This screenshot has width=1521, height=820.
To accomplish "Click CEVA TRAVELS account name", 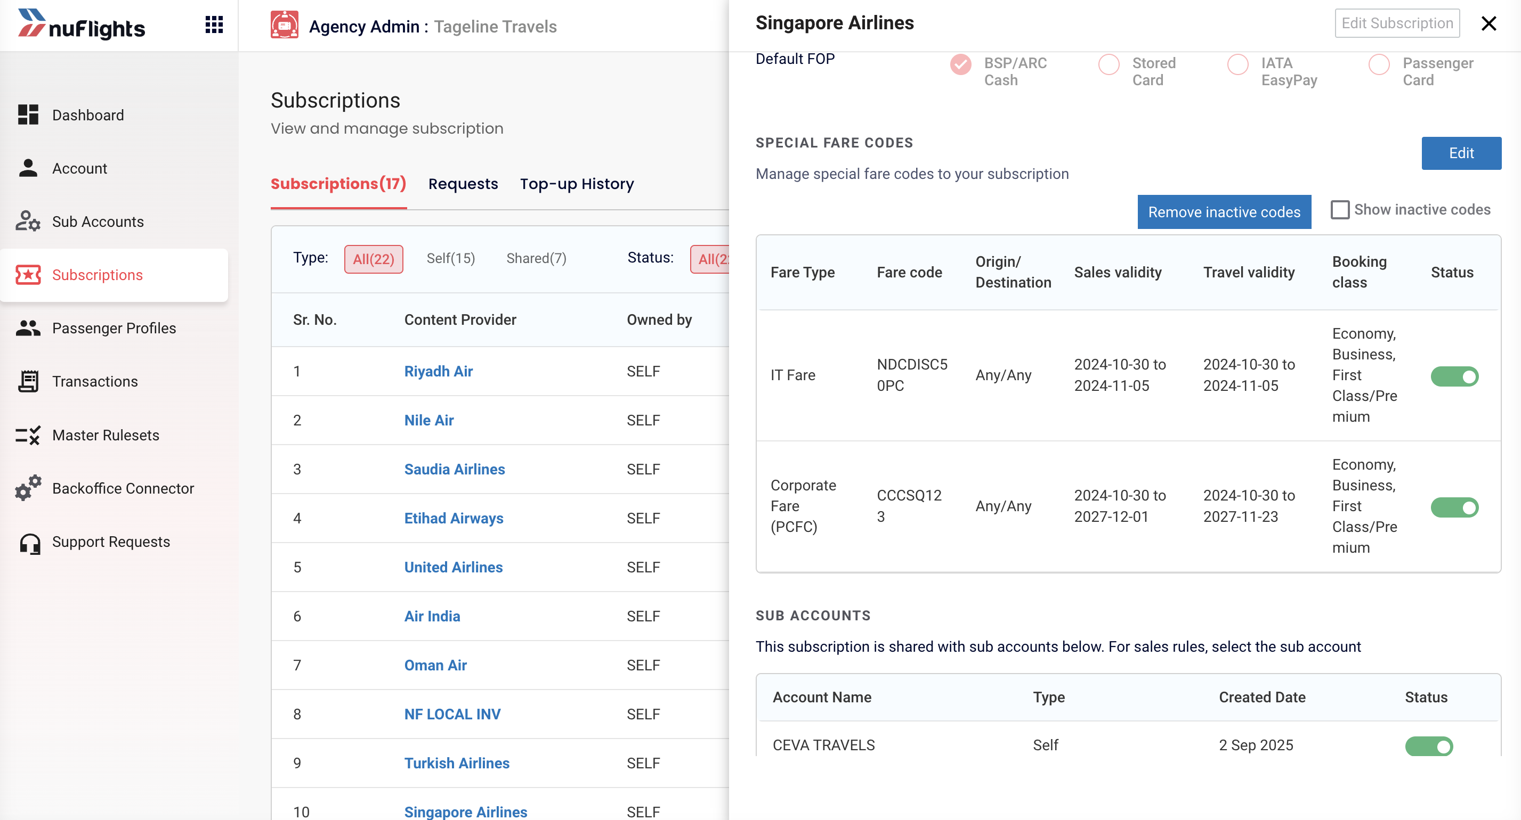I will 823,745.
